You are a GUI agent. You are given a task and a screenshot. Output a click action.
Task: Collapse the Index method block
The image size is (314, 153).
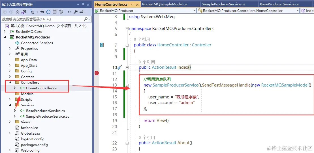coord(127,68)
